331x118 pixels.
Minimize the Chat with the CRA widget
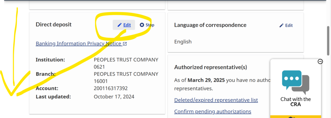[320, 61]
